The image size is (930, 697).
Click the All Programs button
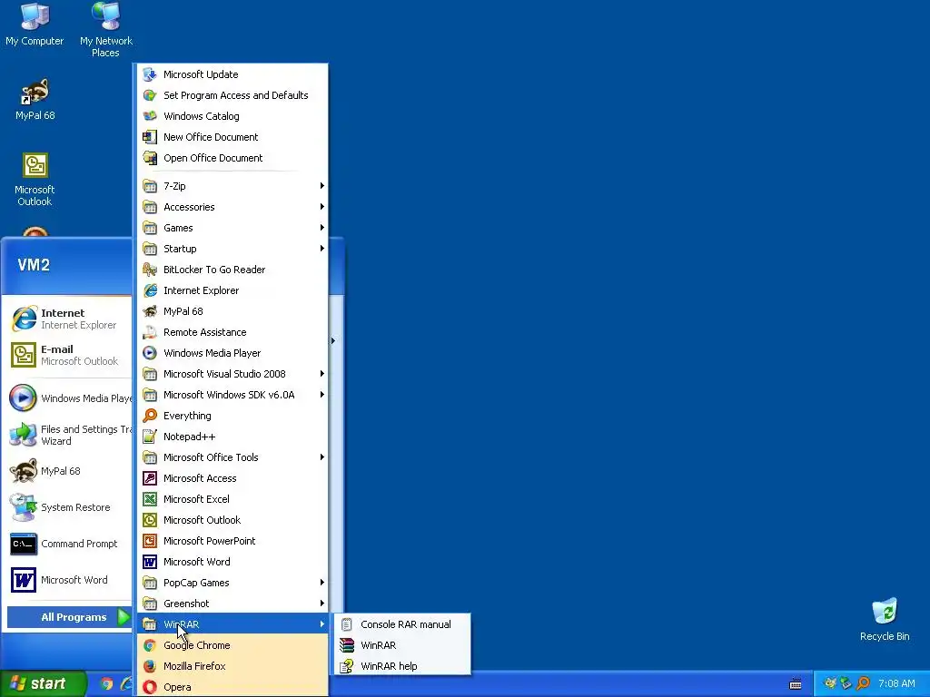[x=68, y=617]
